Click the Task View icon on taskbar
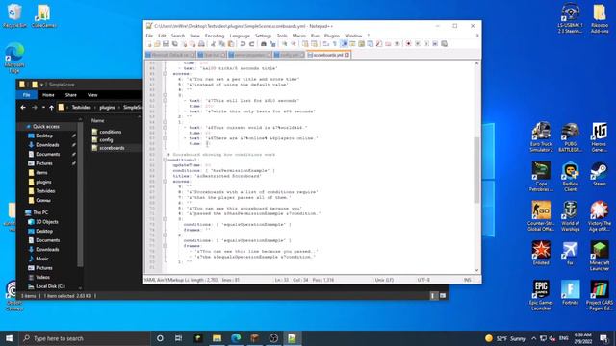 [178, 338]
